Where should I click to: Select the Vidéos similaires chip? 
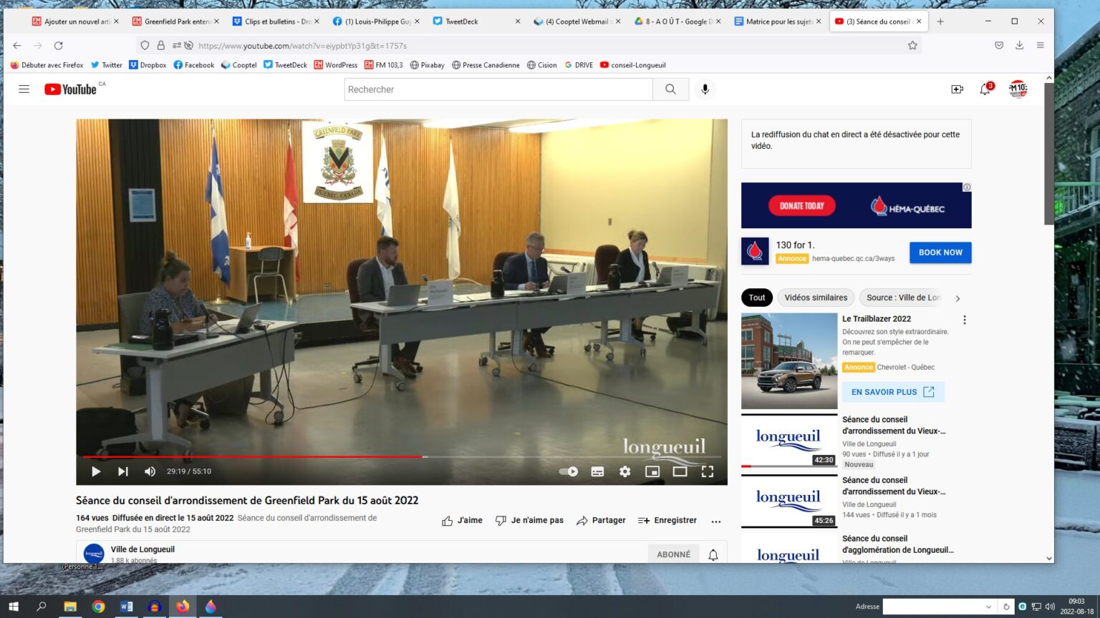816,298
